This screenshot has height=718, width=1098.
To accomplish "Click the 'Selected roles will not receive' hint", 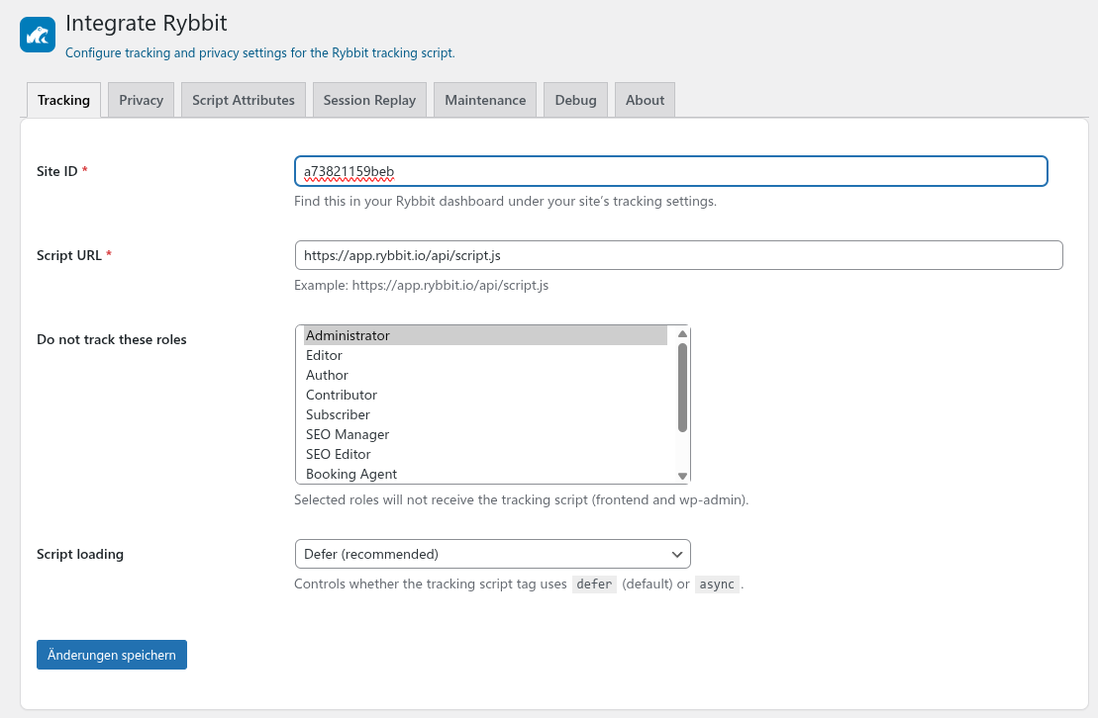I will click(x=521, y=500).
